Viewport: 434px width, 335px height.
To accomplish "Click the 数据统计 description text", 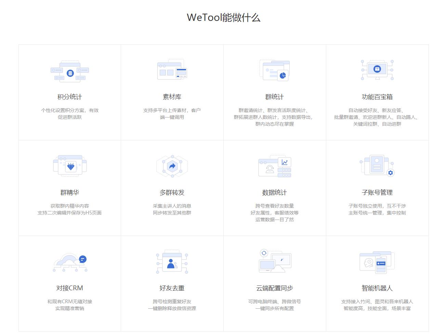I will click(x=275, y=213).
